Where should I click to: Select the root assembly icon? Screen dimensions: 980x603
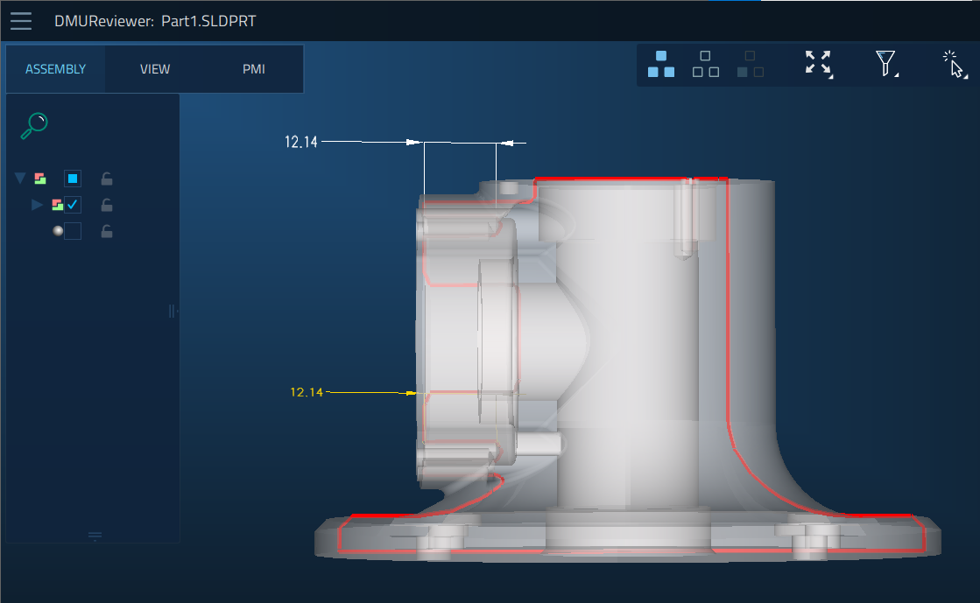[40, 179]
